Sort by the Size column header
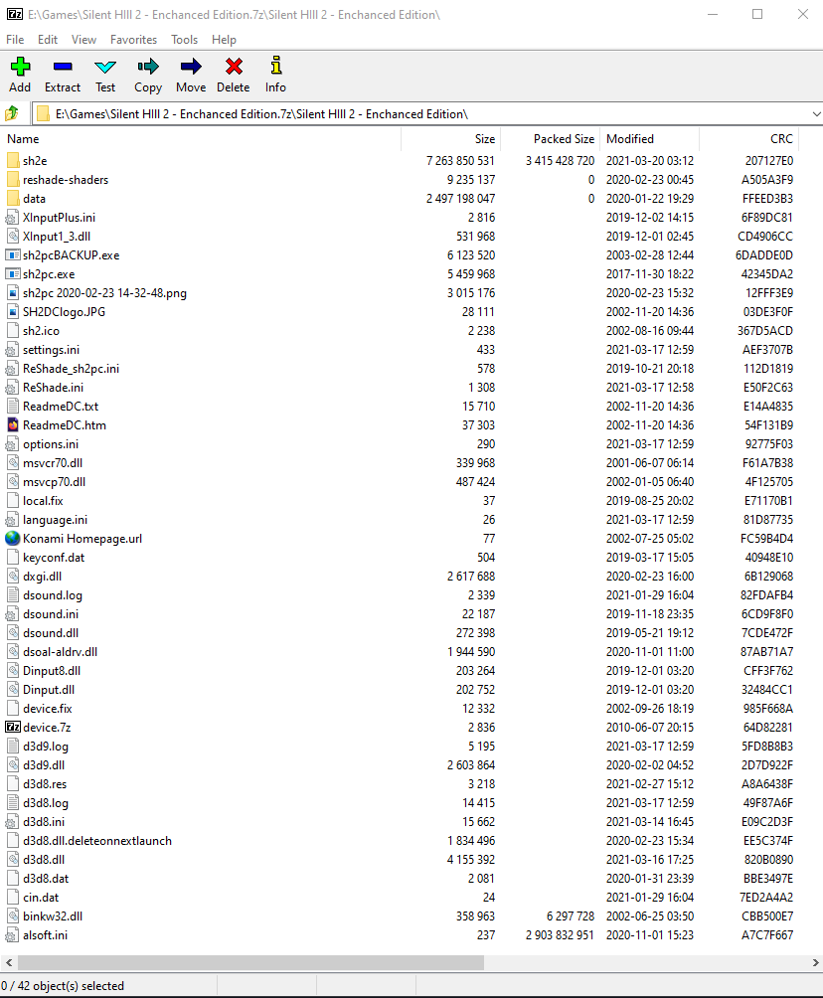Viewport: 823px width, 998px height. coord(450,139)
